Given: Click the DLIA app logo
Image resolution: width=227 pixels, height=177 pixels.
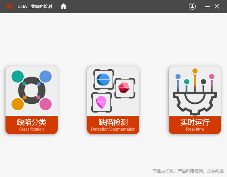Looking at the screenshot, I should click(10, 6).
